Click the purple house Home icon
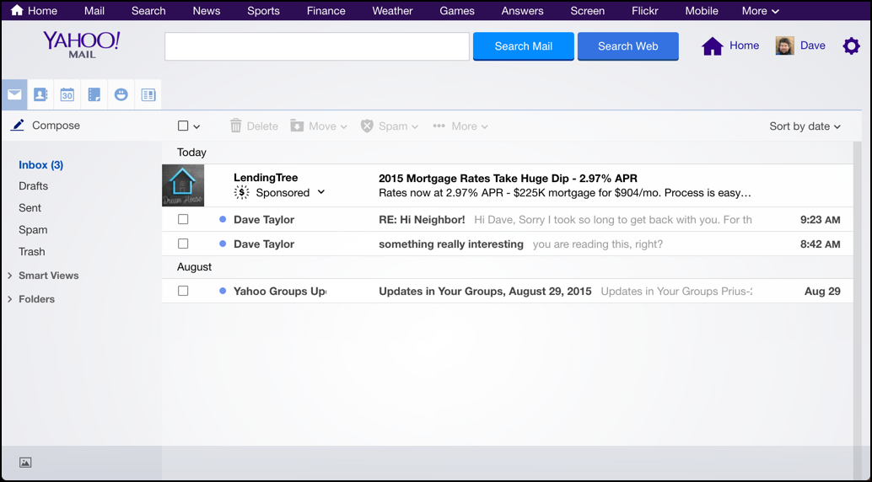The height and width of the screenshot is (482, 872). tap(713, 46)
